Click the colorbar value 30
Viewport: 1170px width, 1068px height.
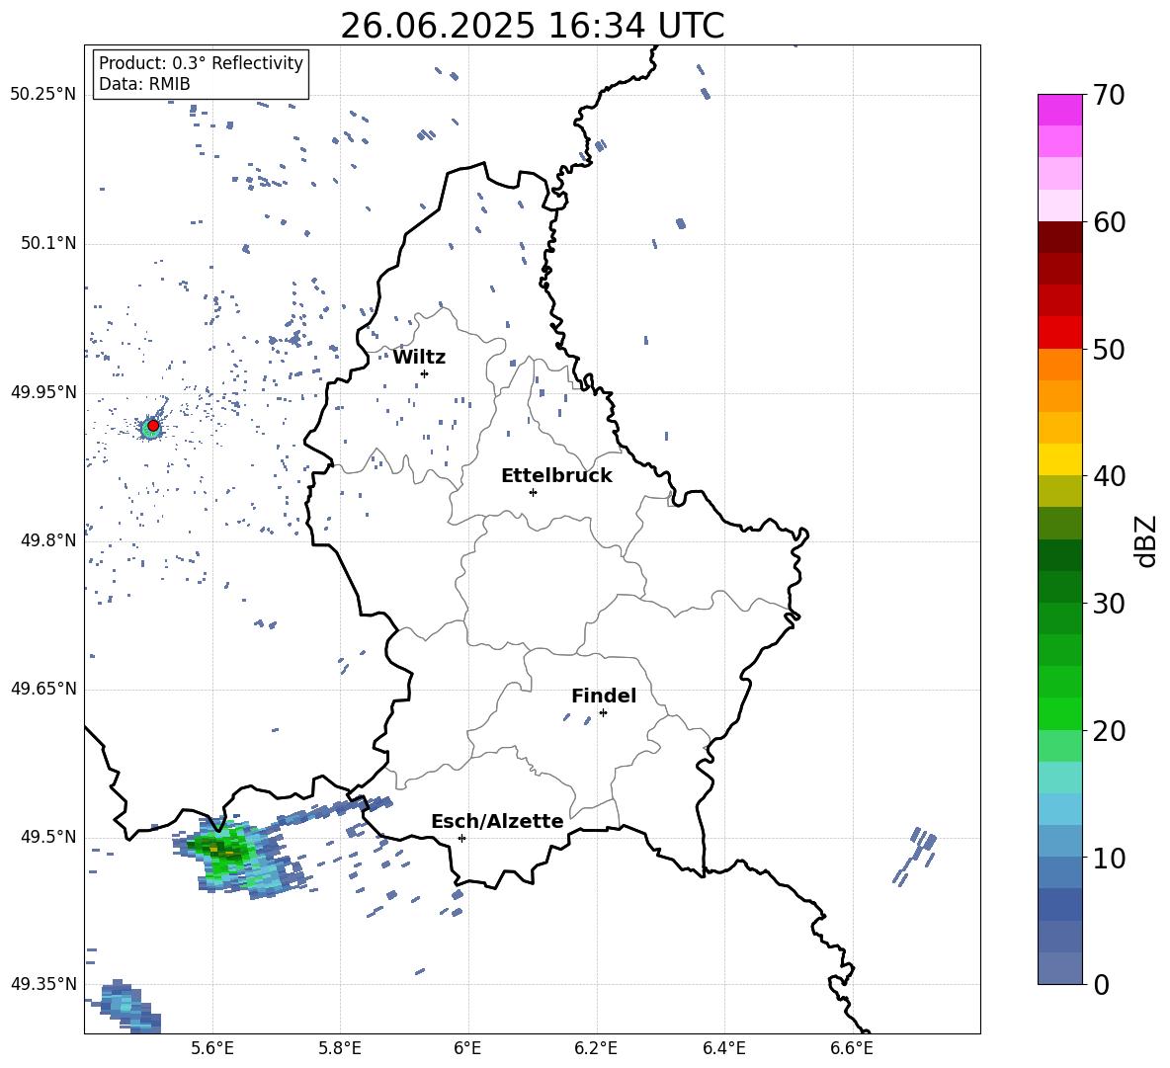click(x=1109, y=603)
